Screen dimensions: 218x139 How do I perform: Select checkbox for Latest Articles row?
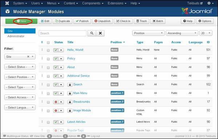[48, 122]
